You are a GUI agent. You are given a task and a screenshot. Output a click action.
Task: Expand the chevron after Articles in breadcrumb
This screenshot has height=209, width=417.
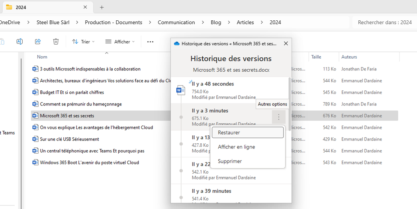[262, 22]
